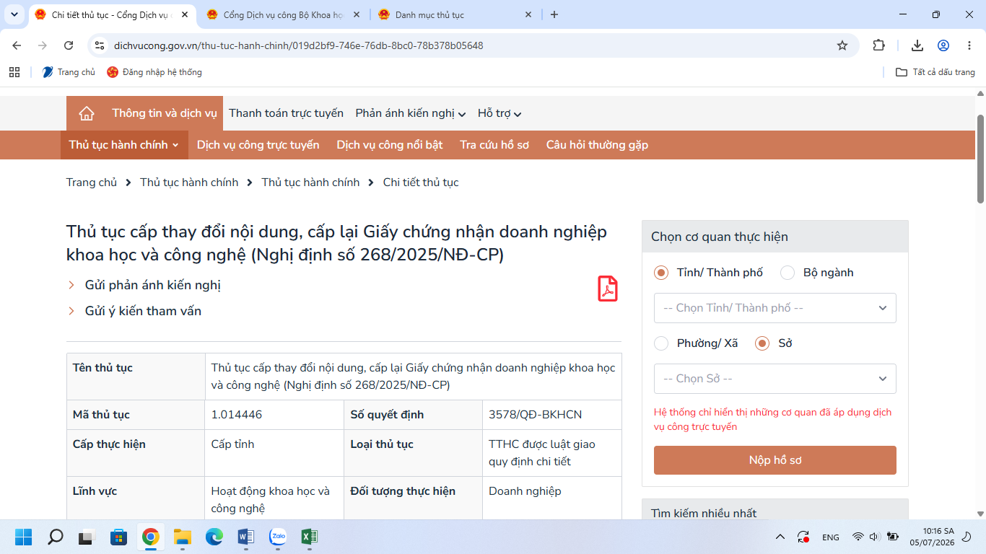Reload the current page
The height and width of the screenshot is (554, 986).
(x=69, y=45)
